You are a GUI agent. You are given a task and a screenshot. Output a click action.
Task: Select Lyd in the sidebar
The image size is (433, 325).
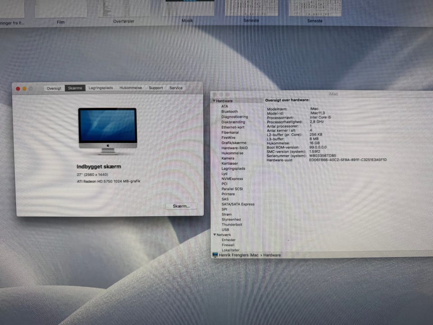click(224, 174)
